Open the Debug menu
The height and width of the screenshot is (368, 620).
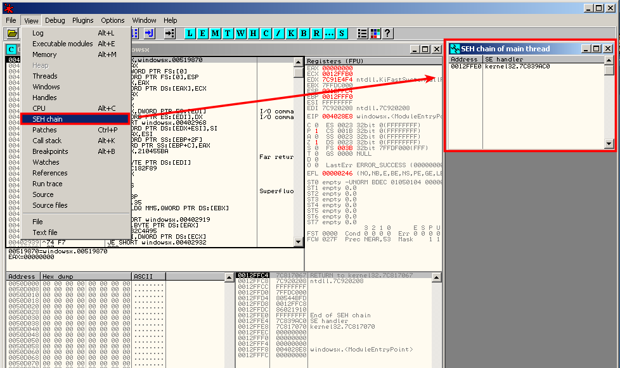(55, 20)
